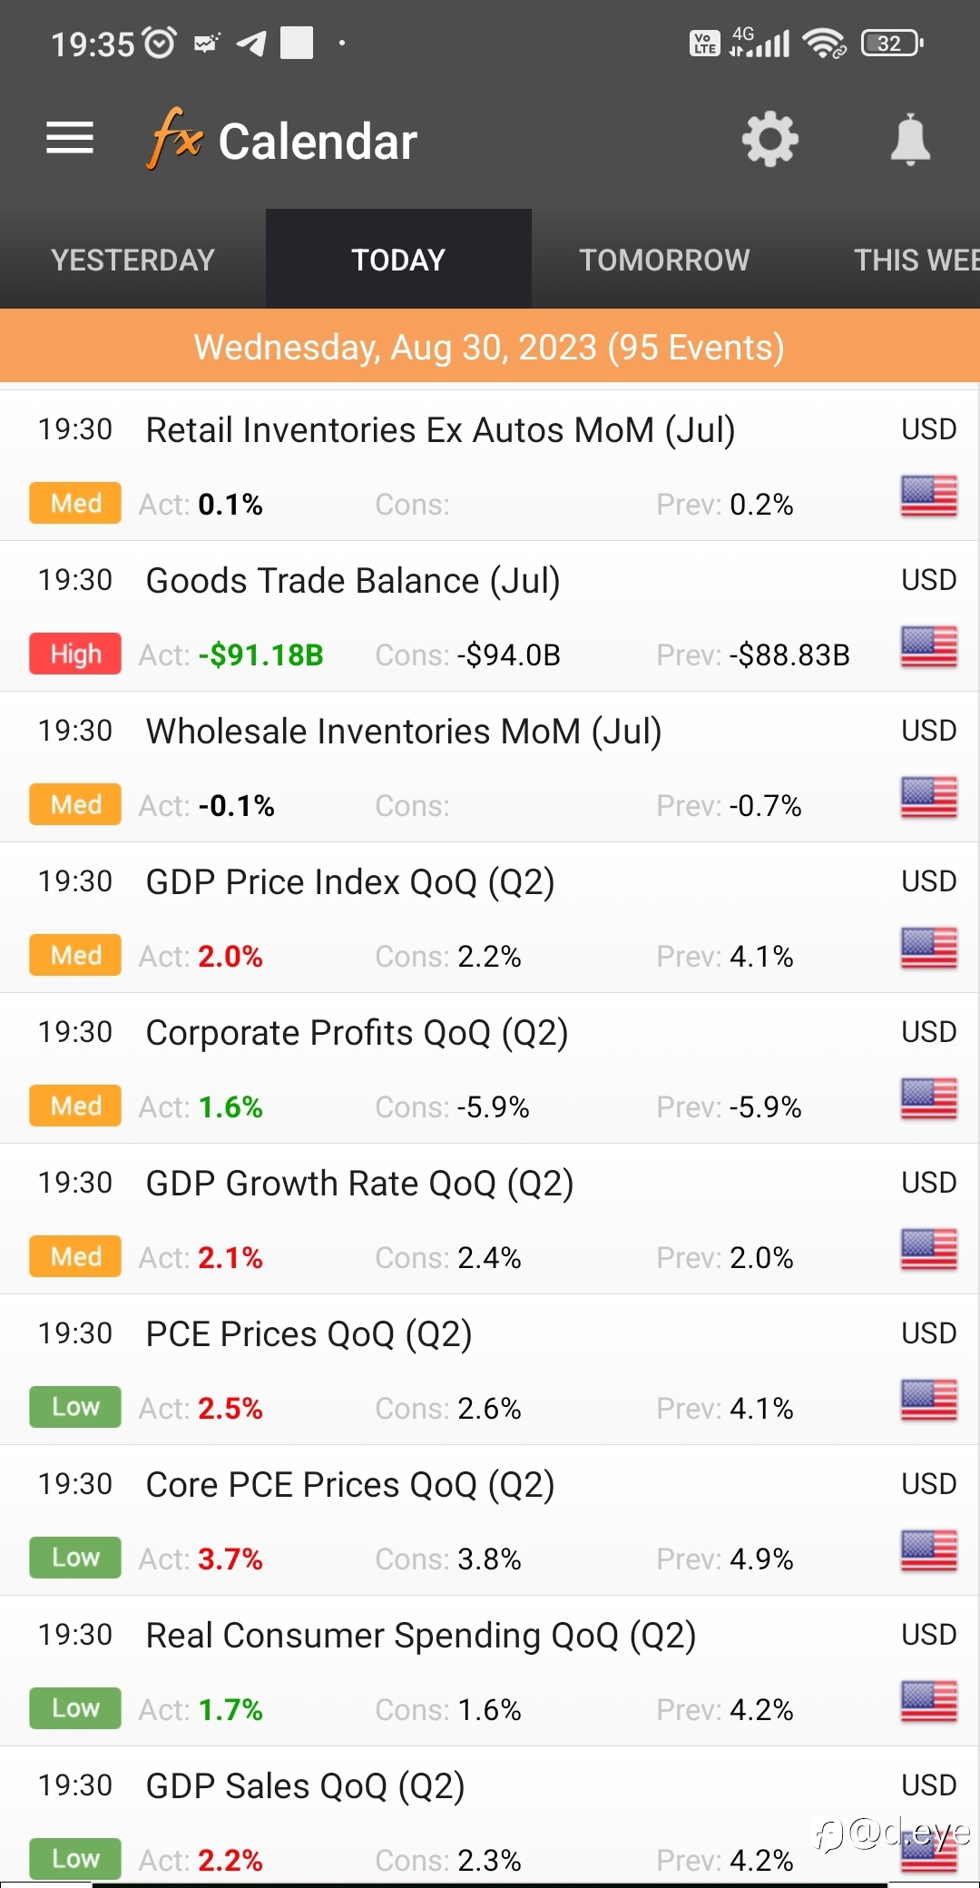Tap Low badge on PCE Prices
Screen dimensions: 980x1888
click(x=75, y=1407)
